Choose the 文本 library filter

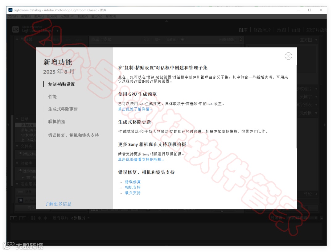146,40
